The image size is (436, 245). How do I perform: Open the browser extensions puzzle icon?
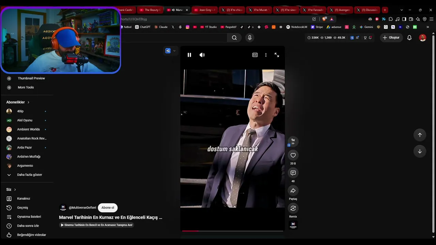[391, 19]
